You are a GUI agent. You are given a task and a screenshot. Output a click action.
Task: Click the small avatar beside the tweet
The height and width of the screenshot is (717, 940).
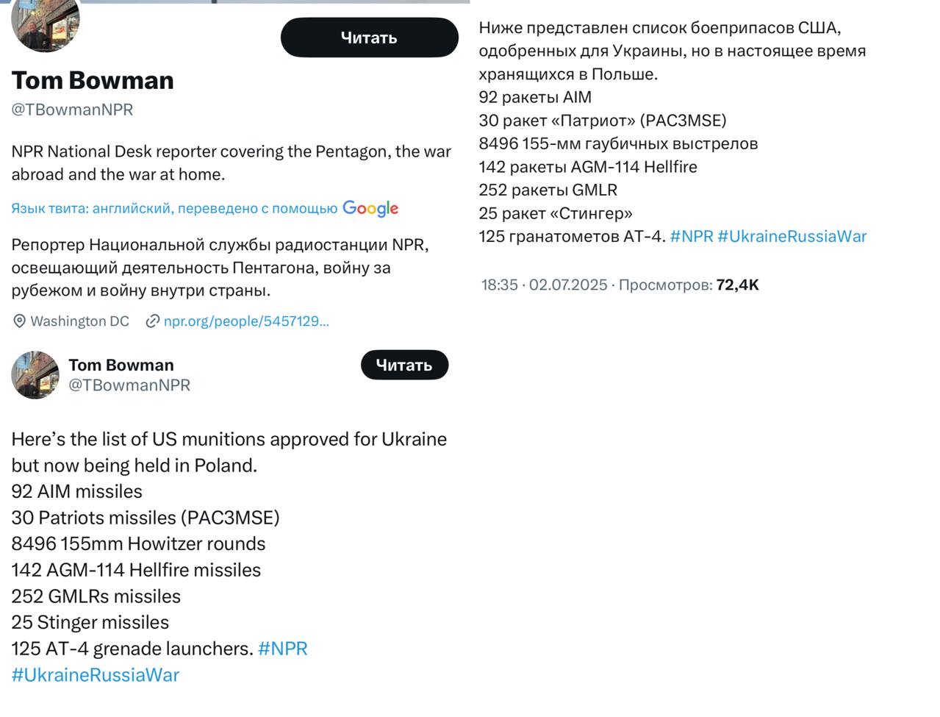click(x=35, y=375)
